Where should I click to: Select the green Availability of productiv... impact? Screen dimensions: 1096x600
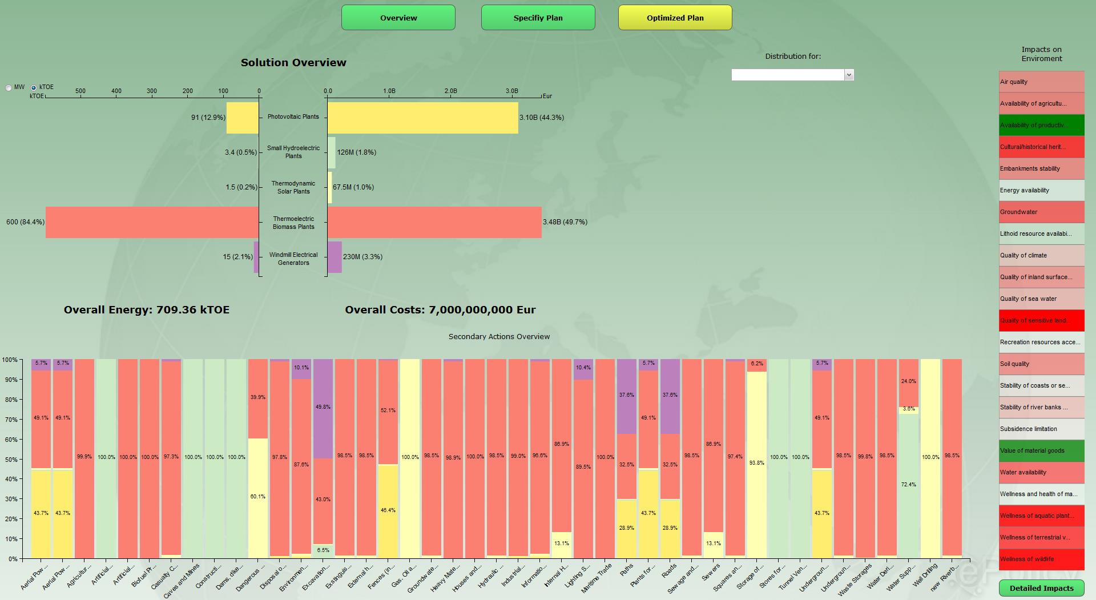(x=1042, y=125)
